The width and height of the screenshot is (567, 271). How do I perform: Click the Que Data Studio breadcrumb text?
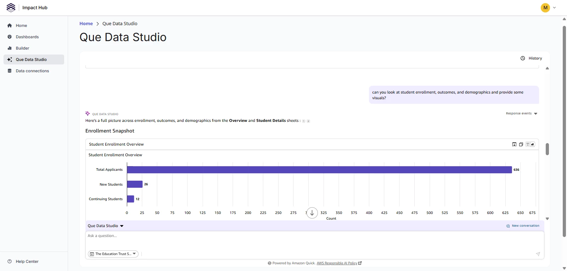(x=120, y=24)
